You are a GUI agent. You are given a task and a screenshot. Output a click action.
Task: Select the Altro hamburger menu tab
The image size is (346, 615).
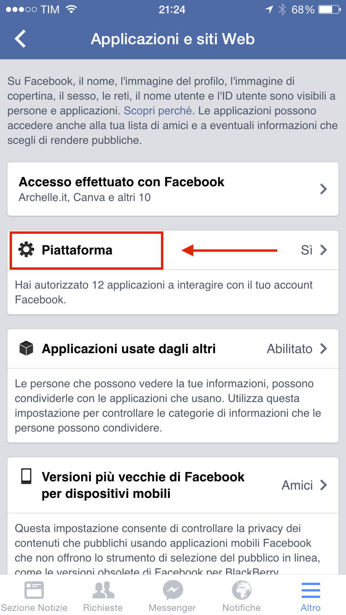tap(311, 590)
